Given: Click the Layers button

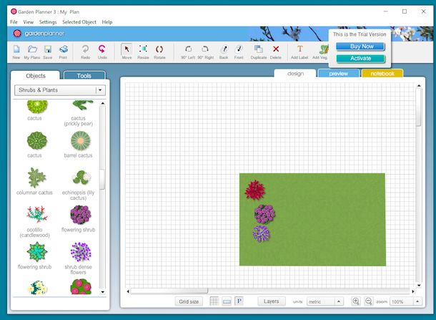Looking at the screenshot, I should click(271, 301).
